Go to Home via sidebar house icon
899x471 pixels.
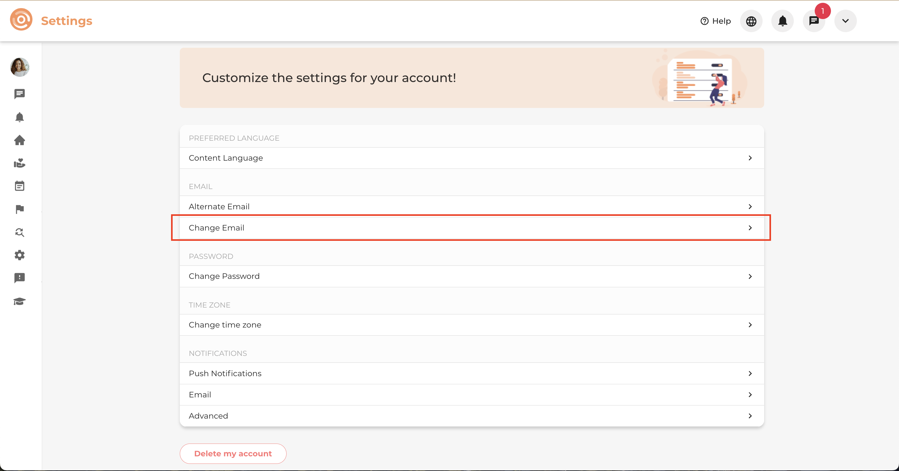(20, 140)
